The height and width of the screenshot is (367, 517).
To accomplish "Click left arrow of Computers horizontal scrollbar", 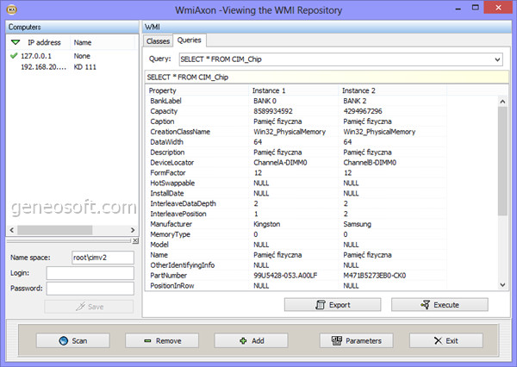I will (12, 230).
